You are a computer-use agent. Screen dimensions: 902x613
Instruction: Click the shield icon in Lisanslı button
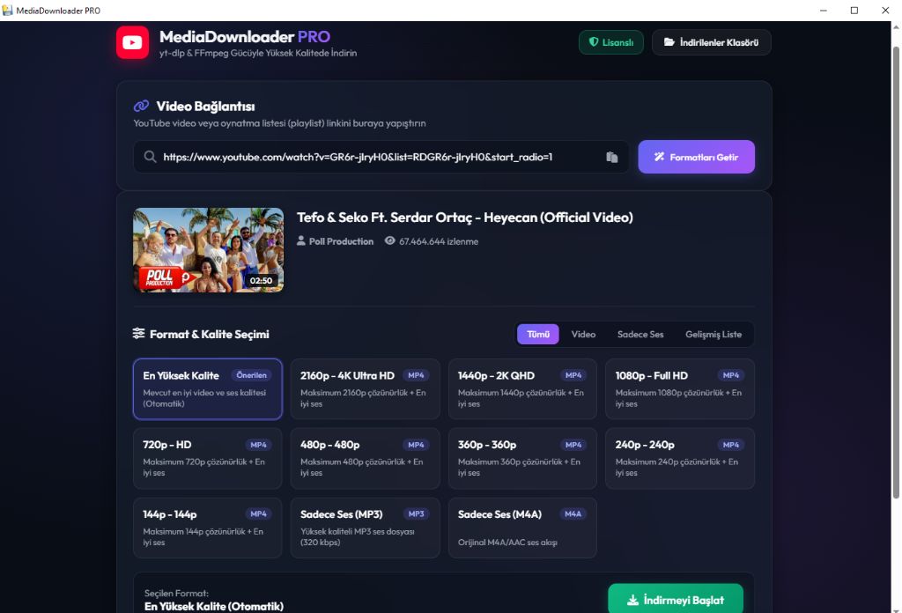point(594,42)
